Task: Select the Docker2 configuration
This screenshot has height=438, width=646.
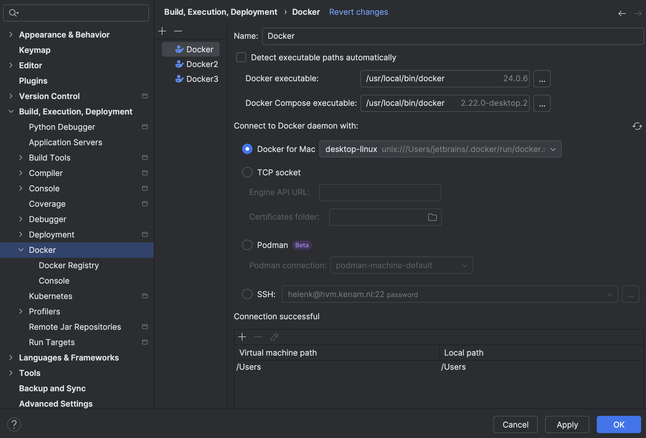Action: (x=201, y=64)
